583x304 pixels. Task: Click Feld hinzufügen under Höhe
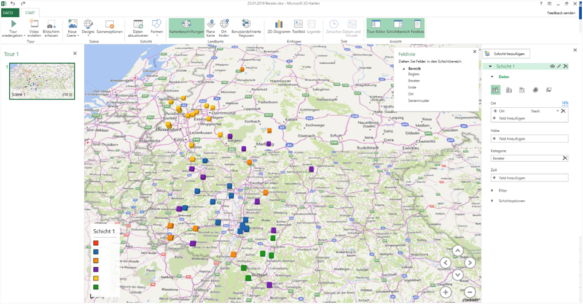pos(530,139)
